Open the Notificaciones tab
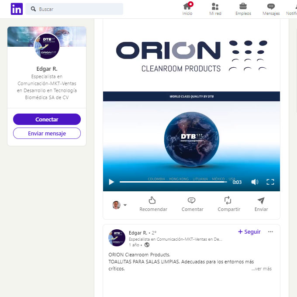Viewport: 297px width, 297px height. click(292, 9)
